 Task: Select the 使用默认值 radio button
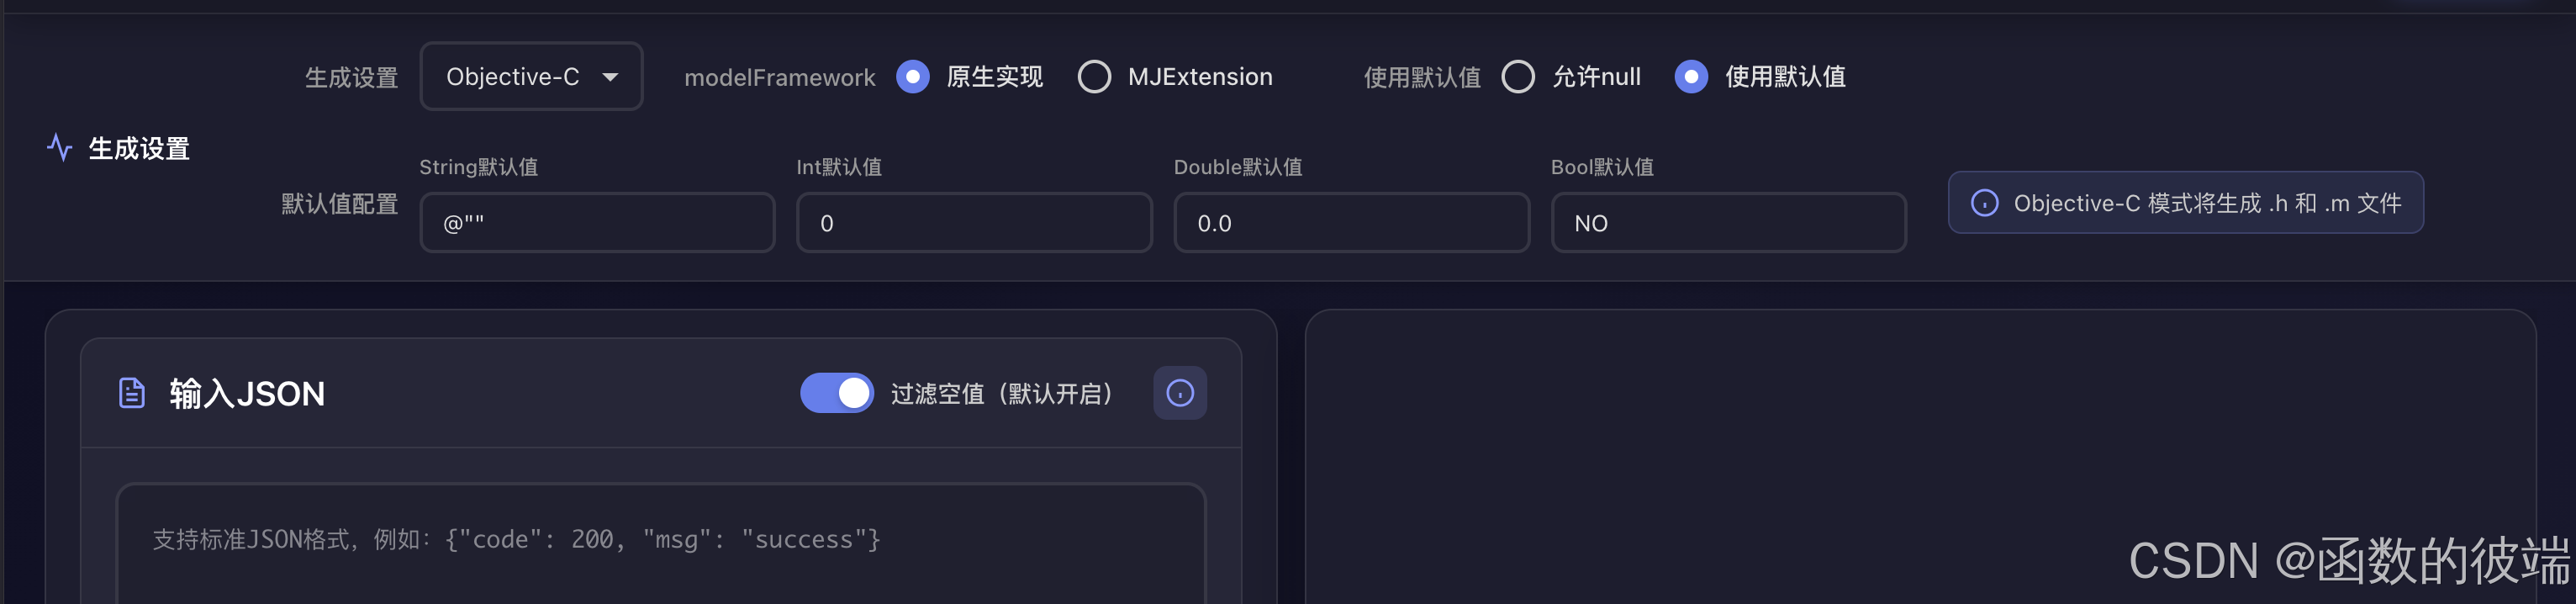click(1691, 76)
